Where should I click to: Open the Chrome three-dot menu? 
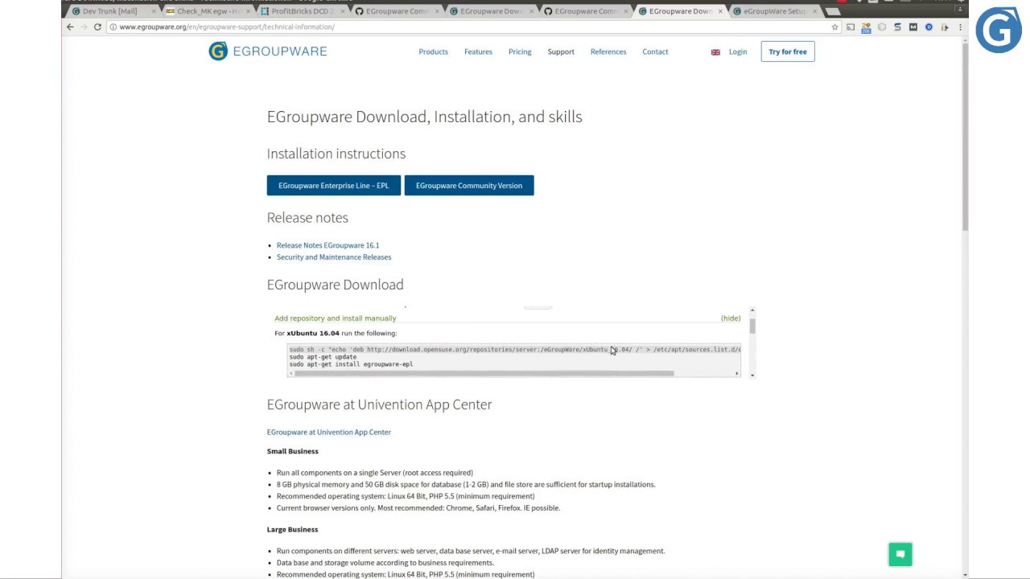click(x=960, y=27)
